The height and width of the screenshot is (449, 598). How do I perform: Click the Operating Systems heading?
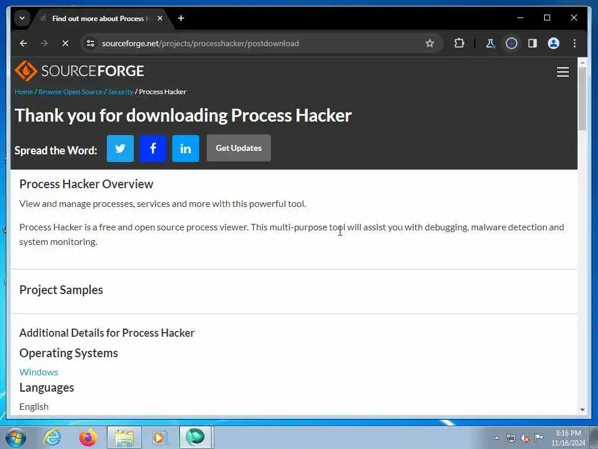pyautogui.click(x=69, y=353)
